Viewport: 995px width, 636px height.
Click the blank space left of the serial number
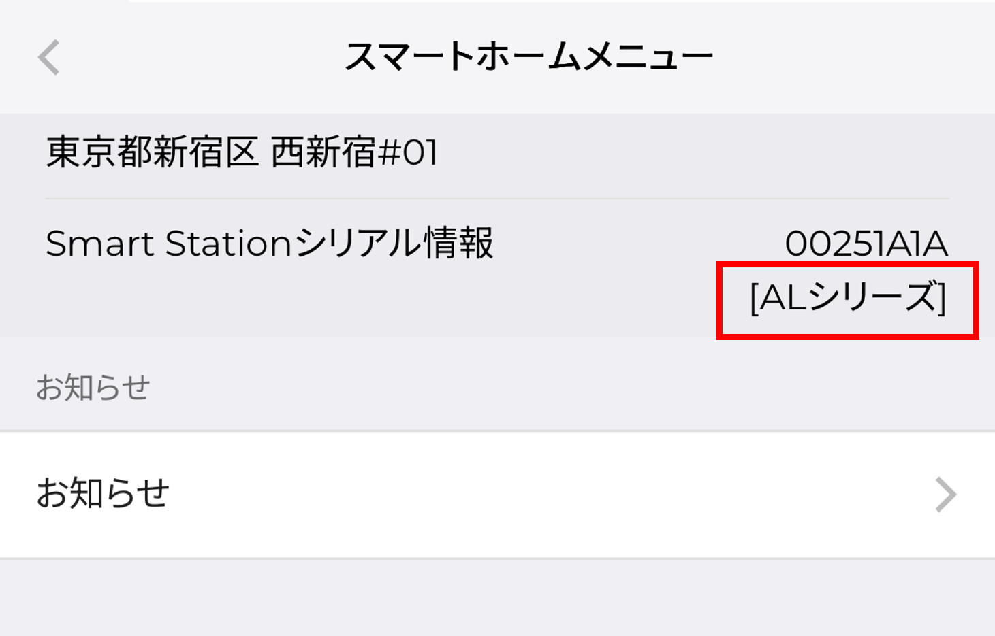(633, 244)
